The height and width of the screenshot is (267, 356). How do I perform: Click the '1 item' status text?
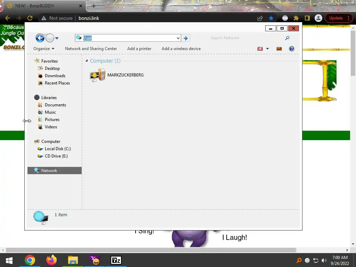[60, 215]
